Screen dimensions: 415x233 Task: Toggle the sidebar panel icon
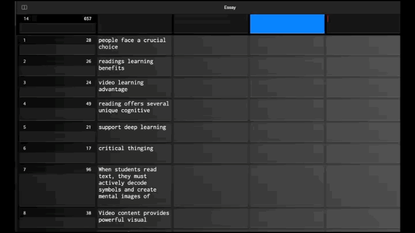24,7
